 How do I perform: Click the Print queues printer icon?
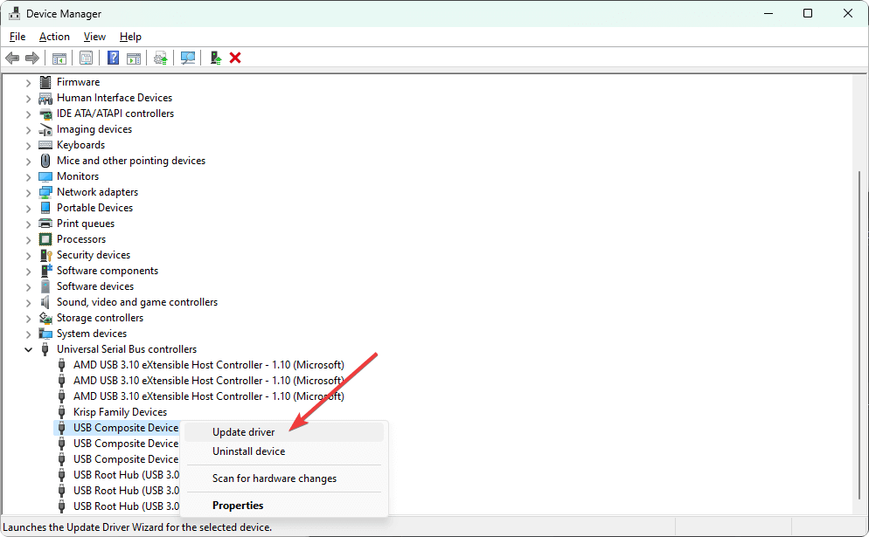[x=45, y=224]
